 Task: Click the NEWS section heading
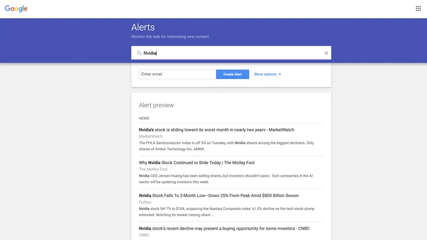144,118
